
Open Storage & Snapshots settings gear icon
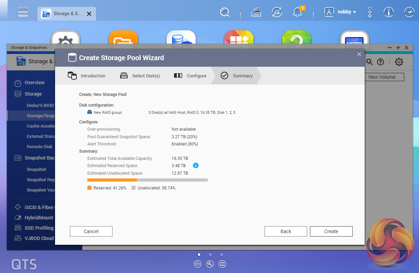coord(399,62)
